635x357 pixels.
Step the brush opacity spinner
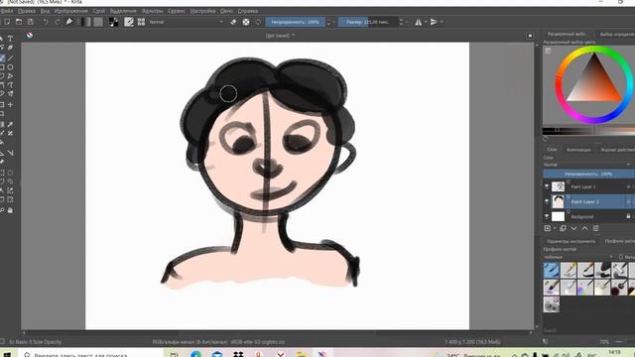coord(328,22)
